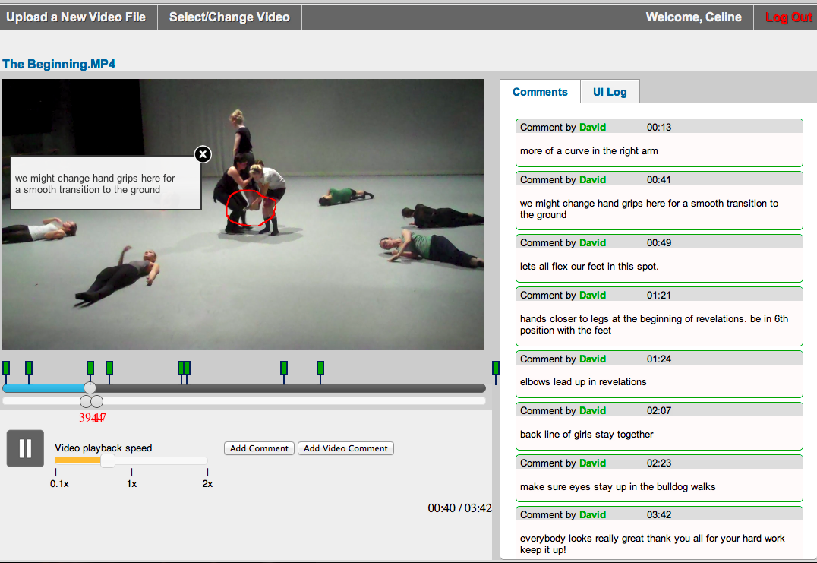The image size is (817, 563).
Task: Click the 2x speed tick label
Action: (207, 484)
